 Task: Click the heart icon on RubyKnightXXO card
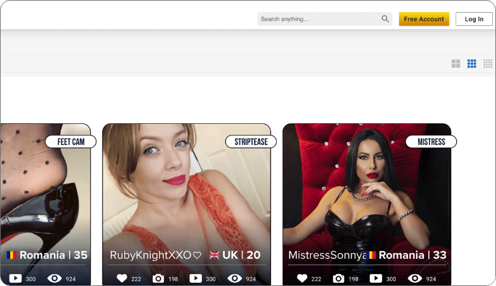pos(122,278)
